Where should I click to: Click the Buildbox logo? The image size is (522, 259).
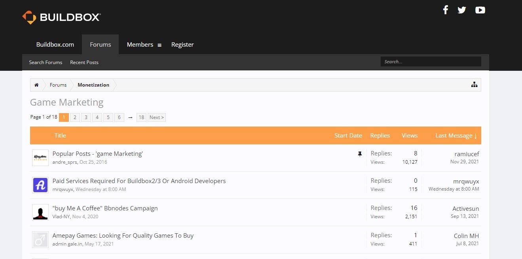[62, 17]
